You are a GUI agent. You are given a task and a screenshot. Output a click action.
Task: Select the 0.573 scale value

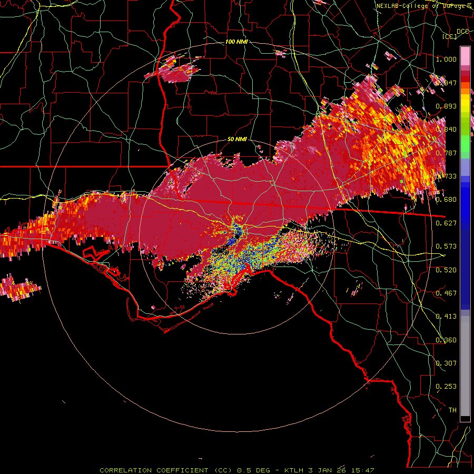446,246
